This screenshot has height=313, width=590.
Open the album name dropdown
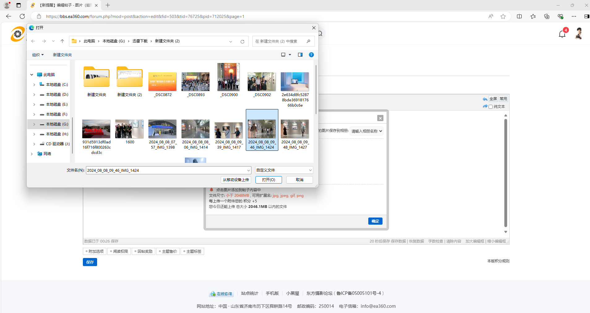point(367,131)
